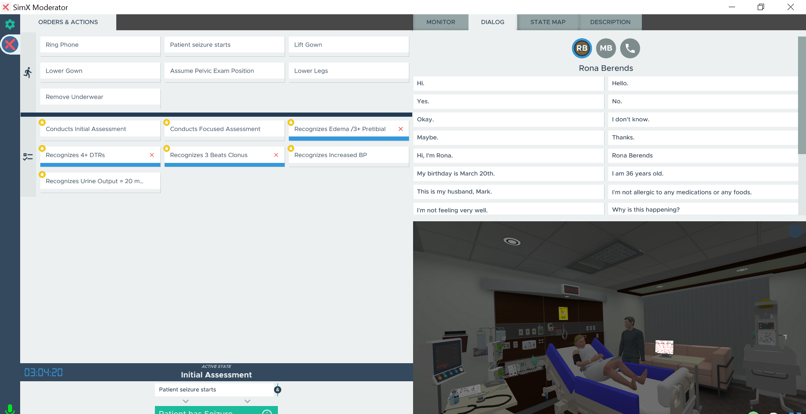
Task: Clear the Recognizes 4+ DTRs objective
Action: [152, 155]
